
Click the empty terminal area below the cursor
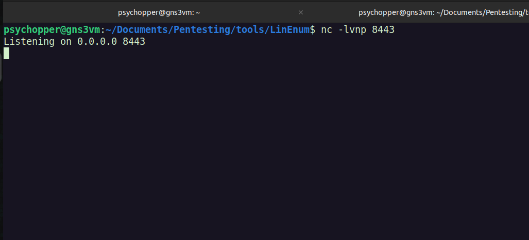258,155
